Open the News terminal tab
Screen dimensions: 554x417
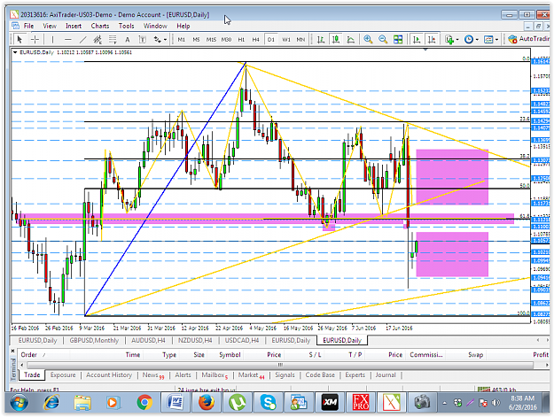pos(153,375)
